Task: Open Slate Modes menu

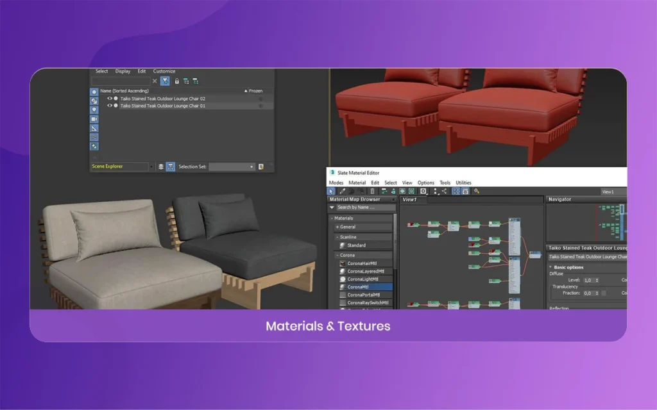Action: (336, 183)
